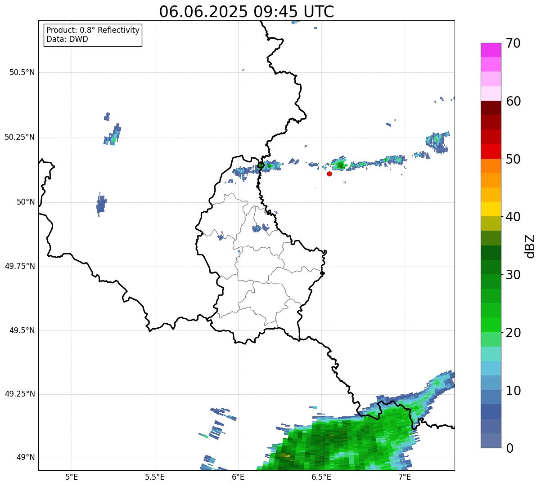Click the magenta top segment of the colorbar
This screenshot has height=486, width=541.
click(x=491, y=50)
